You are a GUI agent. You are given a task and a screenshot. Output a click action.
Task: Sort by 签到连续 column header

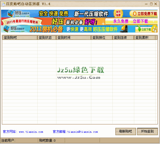click(x=123, y=38)
